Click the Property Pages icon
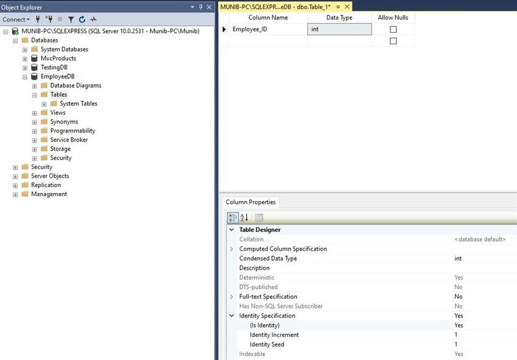This screenshot has width=517, height=360. 259,217
